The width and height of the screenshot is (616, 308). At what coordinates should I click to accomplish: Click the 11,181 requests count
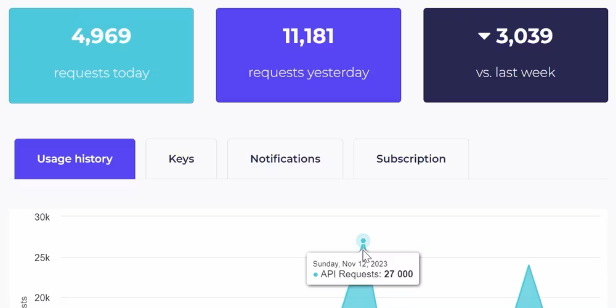(309, 36)
